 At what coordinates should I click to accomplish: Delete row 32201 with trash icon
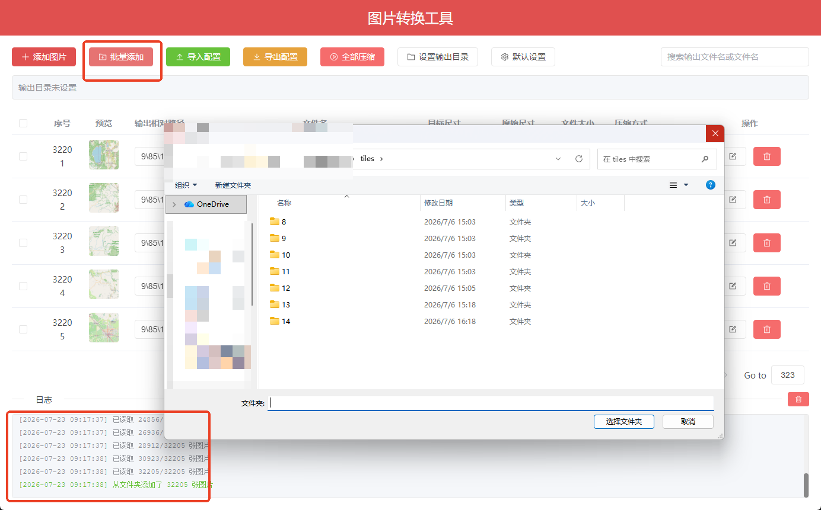click(x=766, y=156)
